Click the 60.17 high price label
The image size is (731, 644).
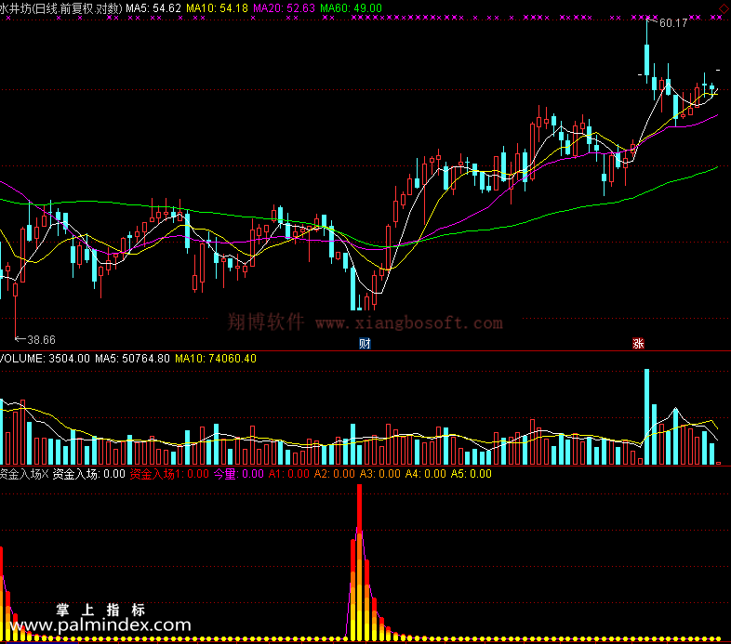click(673, 23)
